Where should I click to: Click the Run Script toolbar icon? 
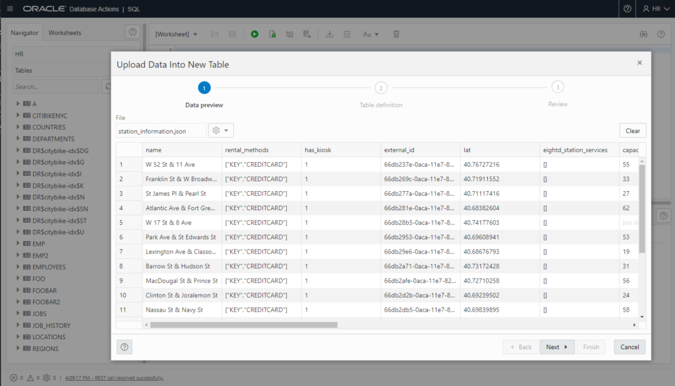272,34
